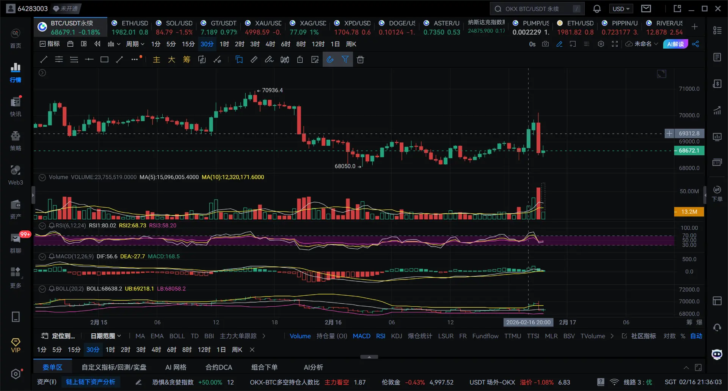Enter fullscreen chart mode
Viewport: 728px width, 391px height.
(x=615, y=44)
